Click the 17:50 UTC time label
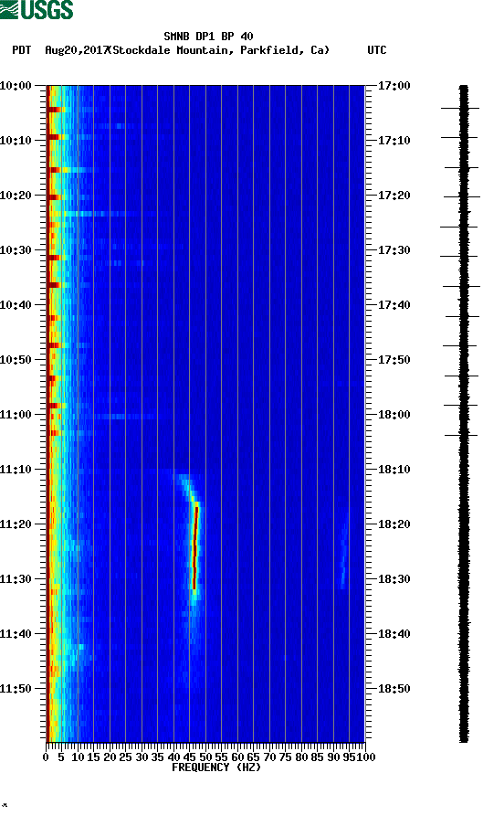This screenshot has width=504, height=815. pyautogui.click(x=394, y=360)
